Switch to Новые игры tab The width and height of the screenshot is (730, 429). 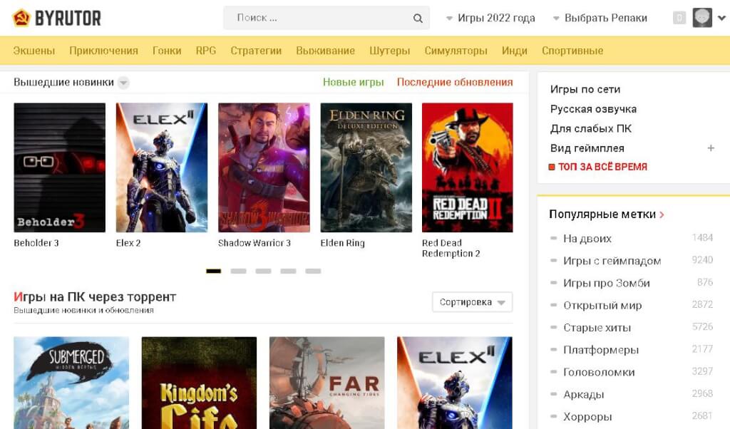(x=354, y=83)
